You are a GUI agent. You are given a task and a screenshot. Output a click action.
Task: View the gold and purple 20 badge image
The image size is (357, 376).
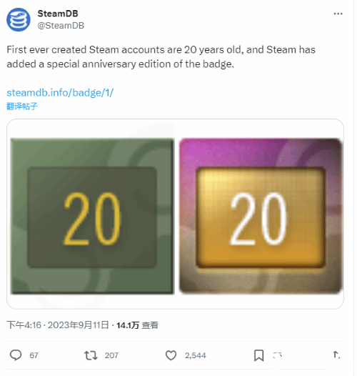261,216
